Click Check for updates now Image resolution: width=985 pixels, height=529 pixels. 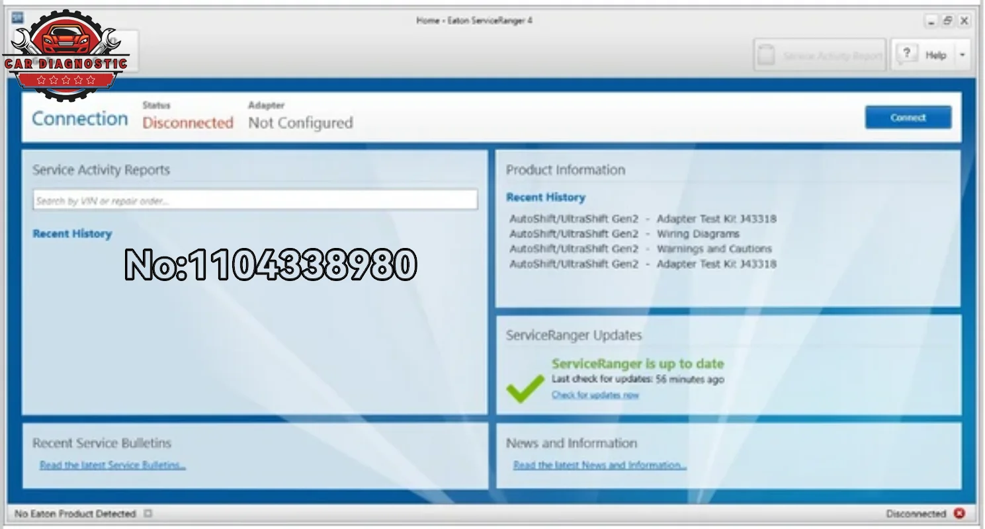coord(595,395)
